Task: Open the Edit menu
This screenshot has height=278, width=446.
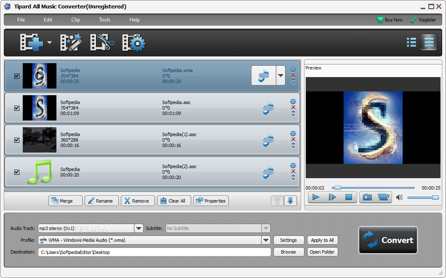Action: 48,20
